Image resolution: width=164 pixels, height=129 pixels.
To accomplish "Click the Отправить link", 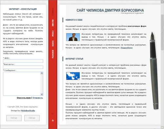I will click(x=38, y=98).
